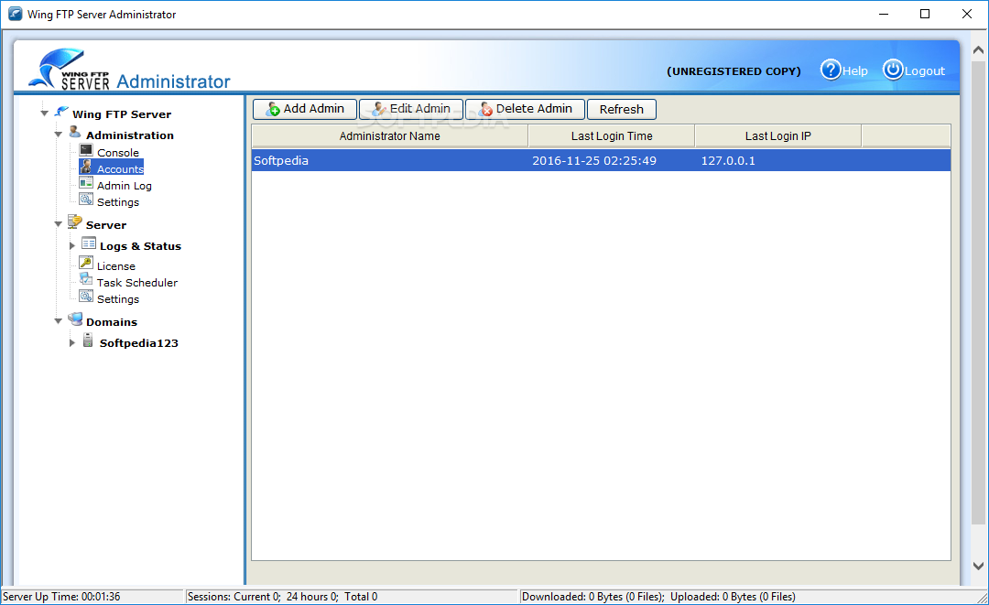Screen dimensions: 989x605
Task: Click the License key icon
Action: (86, 263)
